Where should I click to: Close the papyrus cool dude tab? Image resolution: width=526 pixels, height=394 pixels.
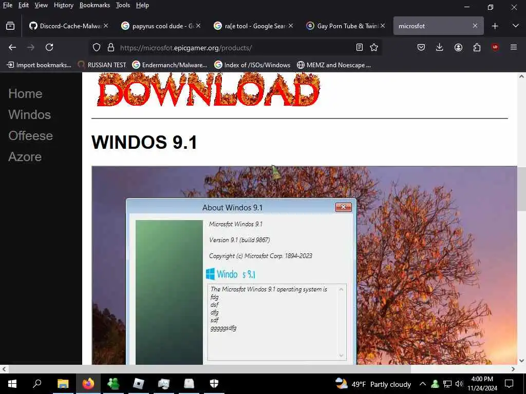198,26
